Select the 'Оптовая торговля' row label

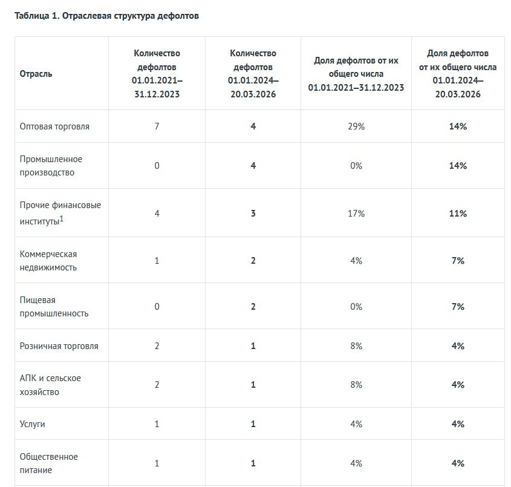pyautogui.click(x=54, y=126)
